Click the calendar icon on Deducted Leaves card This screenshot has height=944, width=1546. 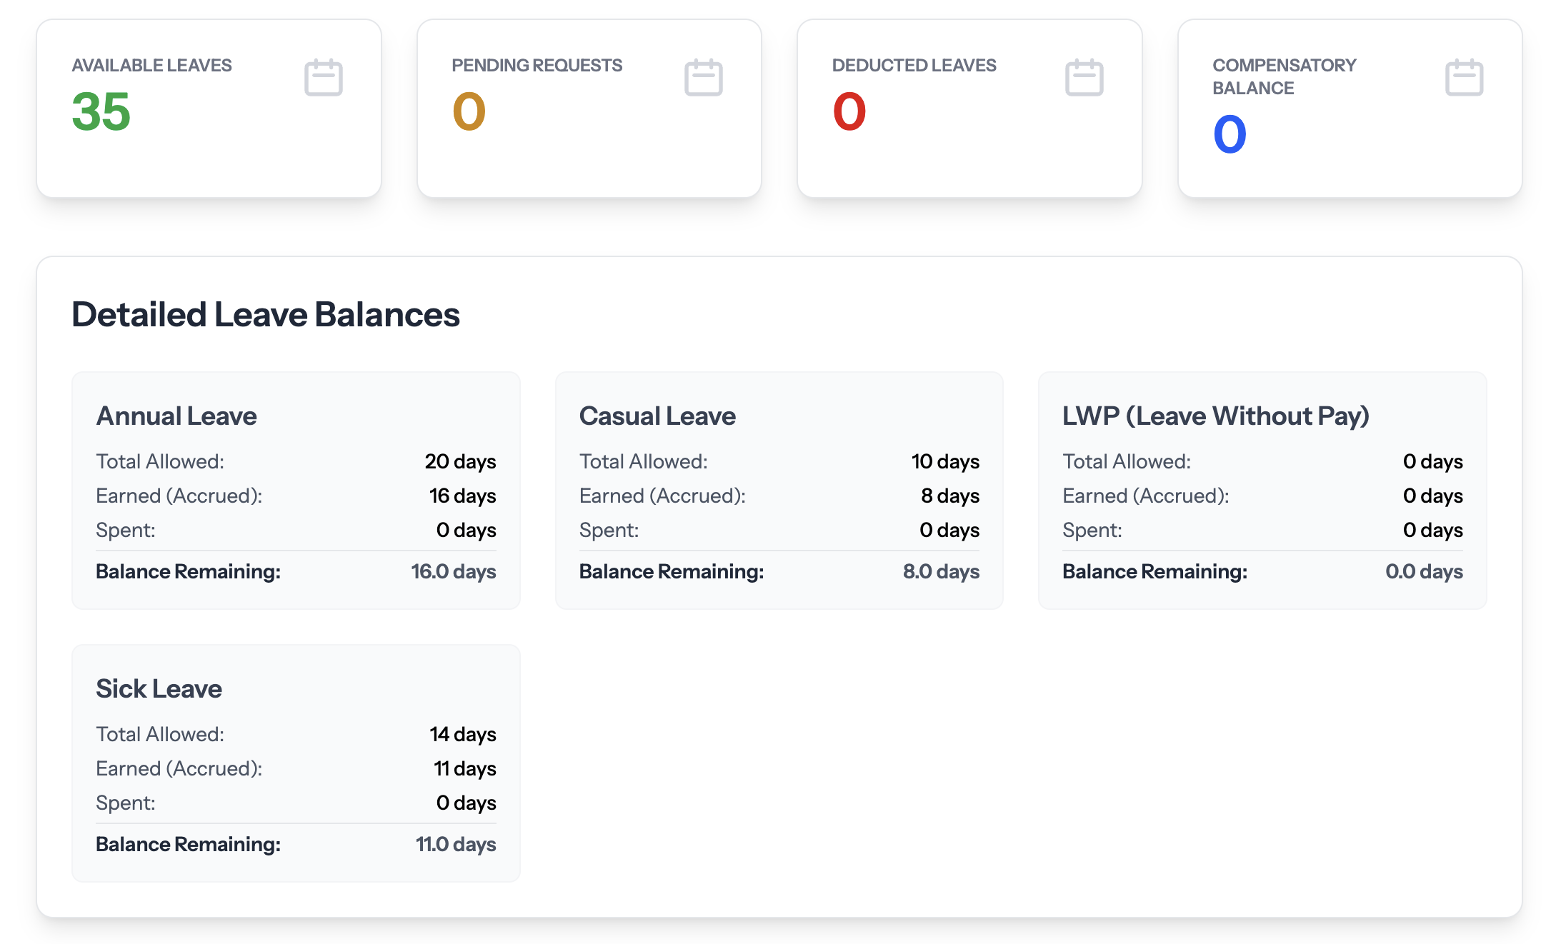[1084, 77]
